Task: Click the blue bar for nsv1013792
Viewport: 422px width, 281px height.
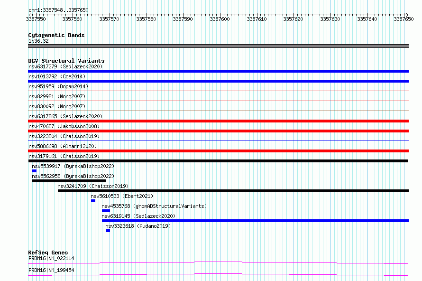Action: pyautogui.click(x=218, y=81)
